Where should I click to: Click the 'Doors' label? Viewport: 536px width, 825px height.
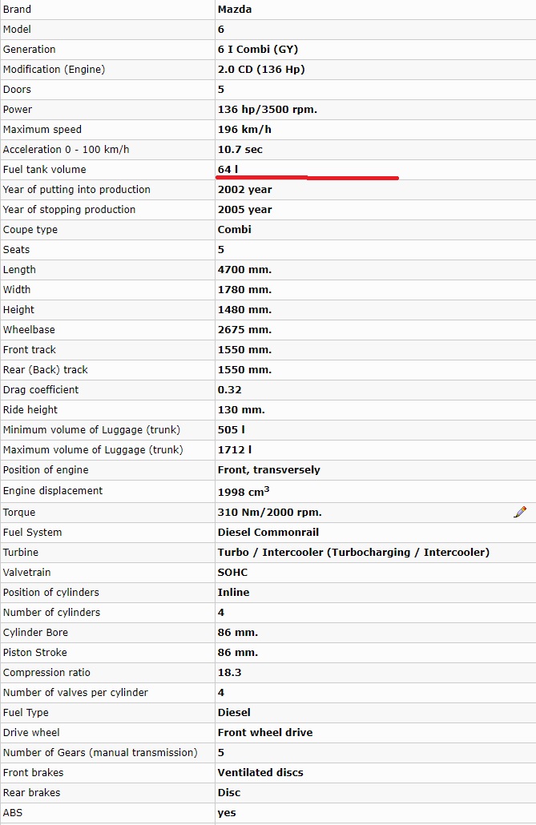click(x=17, y=90)
